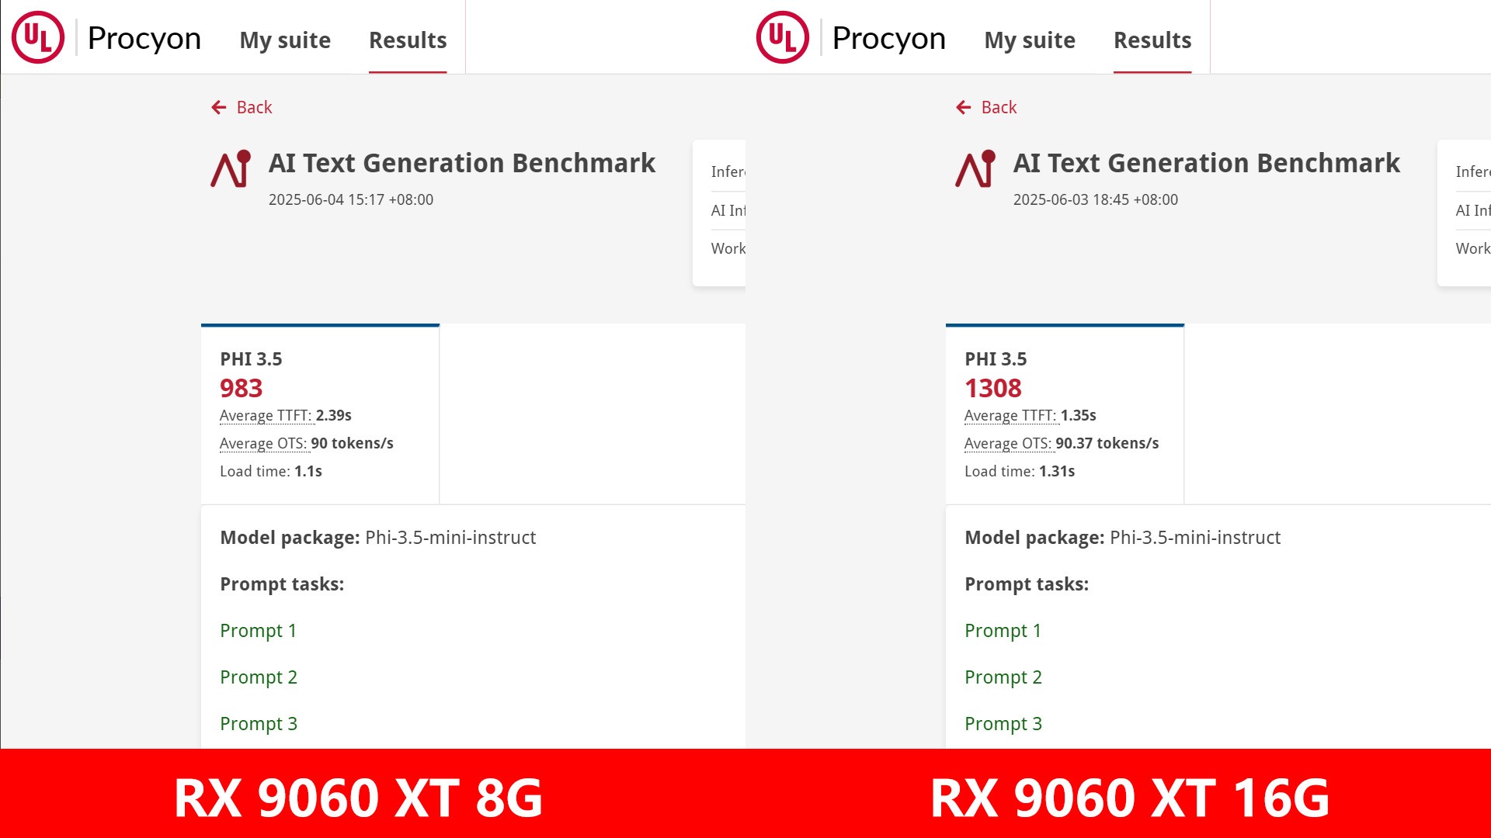Click Average TTFT label showing 2.39s
The image size is (1491, 838).
click(266, 416)
